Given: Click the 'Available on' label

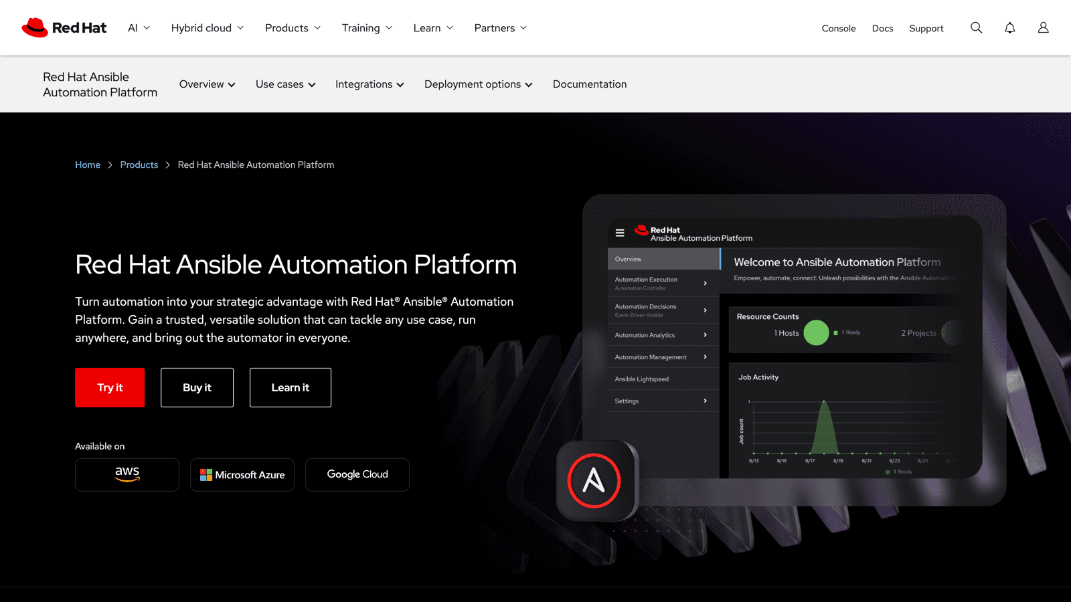Looking at the screenshot, I should [x=100, y=446].
